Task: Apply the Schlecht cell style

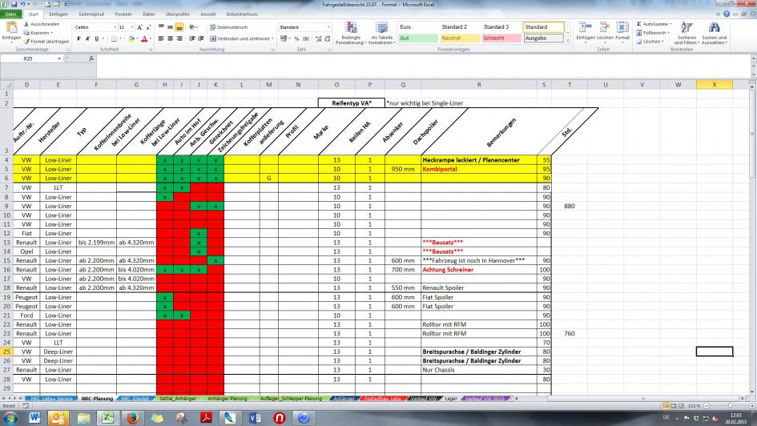Action: point(501,38)
